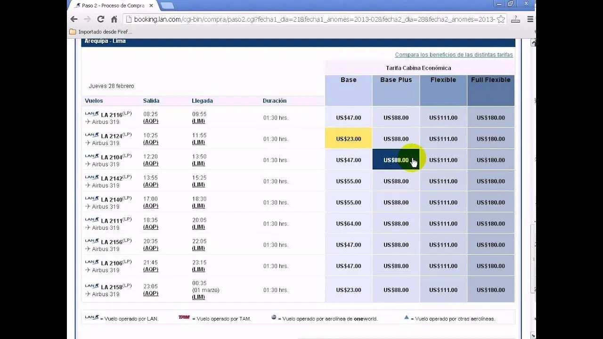The image size is (603, 339).
Task: Click LAN logo beside LA 2158
Action: (x=92, y=286)
